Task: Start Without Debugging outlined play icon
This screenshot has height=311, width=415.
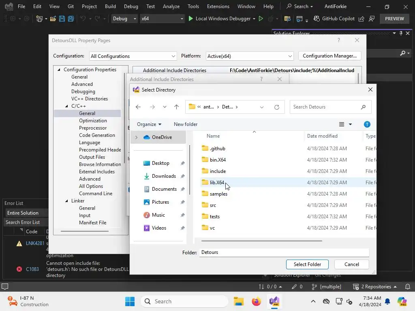Action: tap(261, 19)
